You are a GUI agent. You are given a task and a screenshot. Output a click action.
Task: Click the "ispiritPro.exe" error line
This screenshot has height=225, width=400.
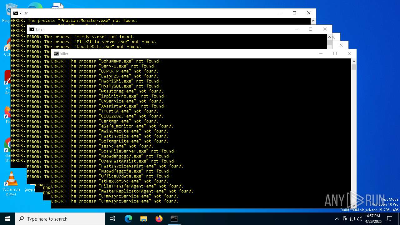pos(109,96)
